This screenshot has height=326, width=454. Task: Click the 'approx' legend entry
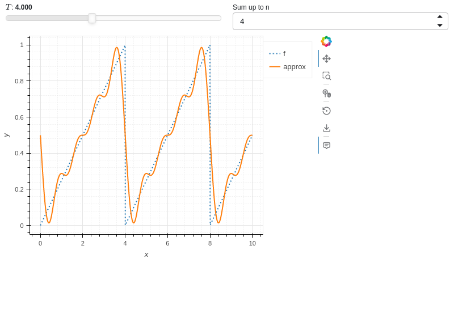coord(287,67)
